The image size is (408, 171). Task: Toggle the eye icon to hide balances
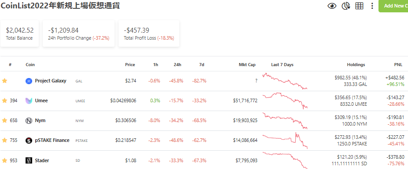[x=332, y=6]
